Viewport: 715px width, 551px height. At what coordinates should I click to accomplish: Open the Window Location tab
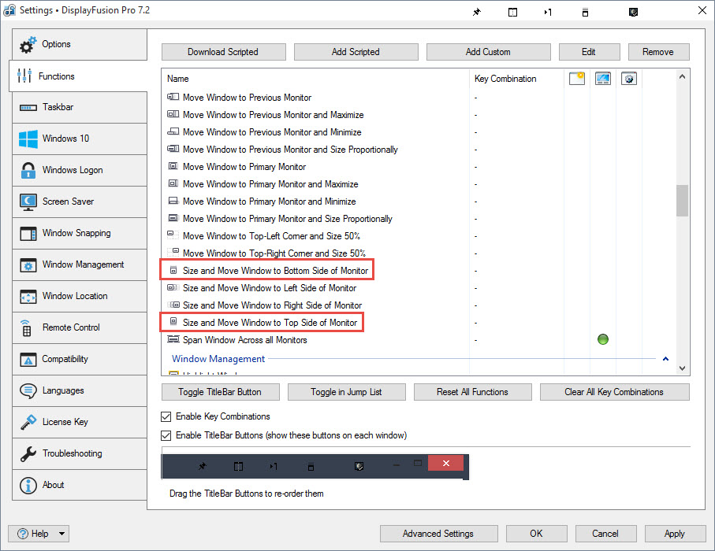pos(80,296)
